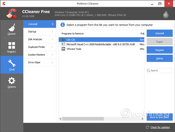Click the search magnifier icon
The height and width of the screenshot is (132, 175).
[149, 71]
